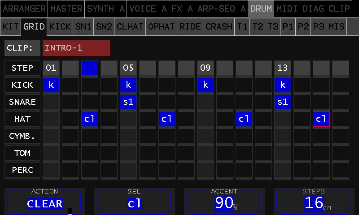This screenshot has height=215, width=359.
Task: Open the CLIP tab in top row
Action: click(339, 9)
